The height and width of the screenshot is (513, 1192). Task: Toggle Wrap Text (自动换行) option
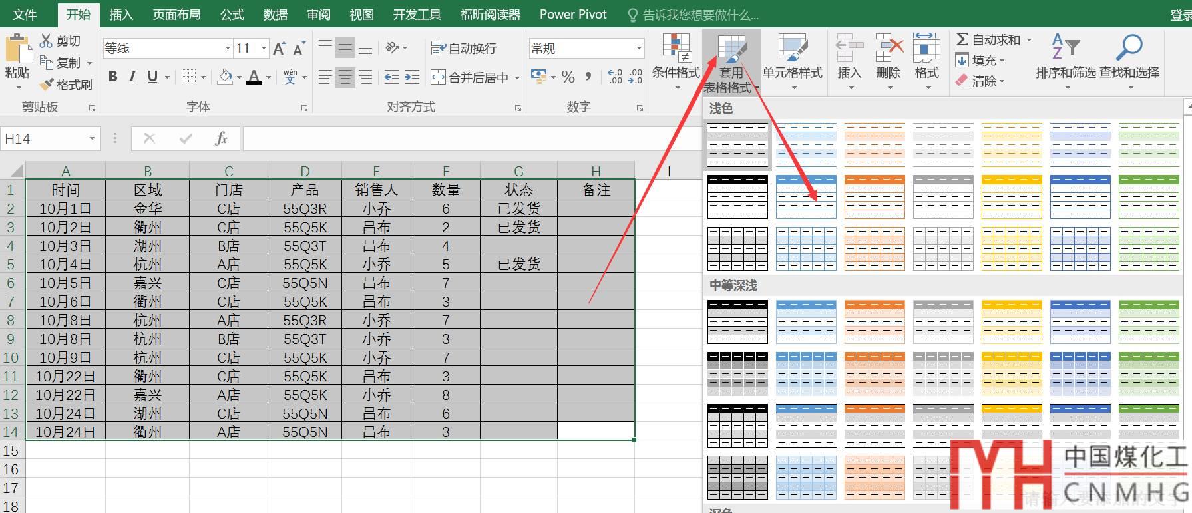pos(438,48)
